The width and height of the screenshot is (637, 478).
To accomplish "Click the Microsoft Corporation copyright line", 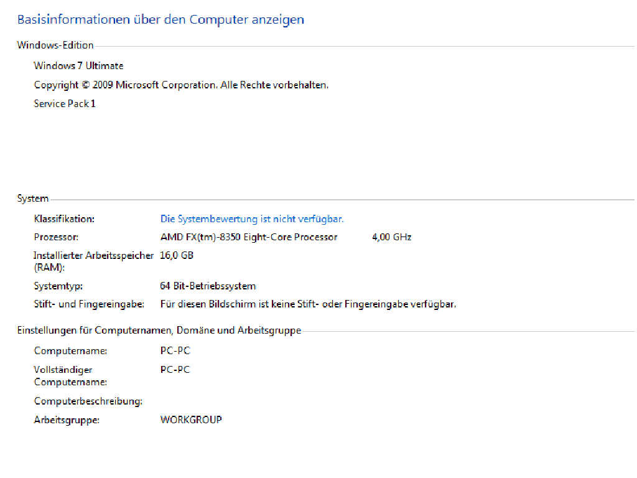I will [181, 85].
